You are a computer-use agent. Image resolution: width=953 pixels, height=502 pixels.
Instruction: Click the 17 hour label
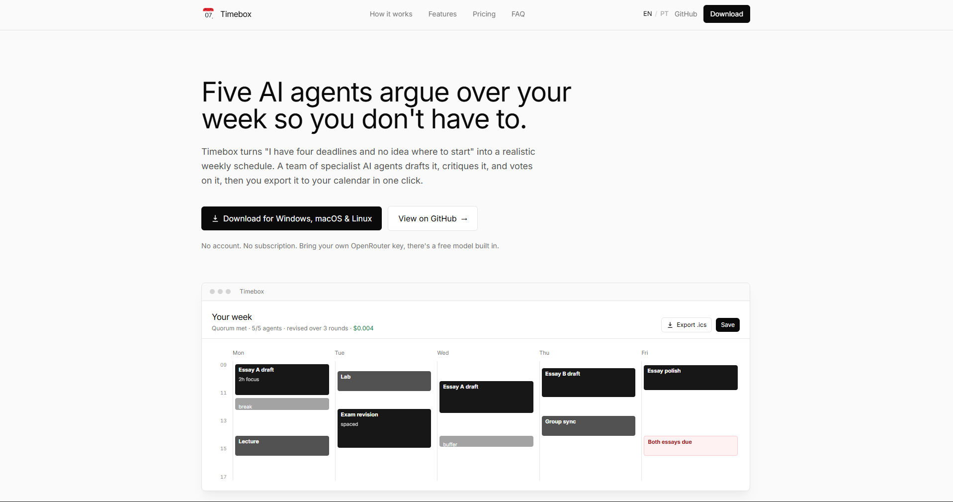pos(223,477)
